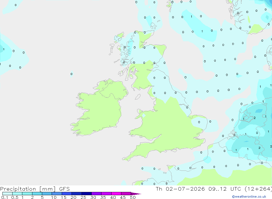Click the over-50 arrow tip of legend
The width and height of the screenshot is (272, 199).
(x=136, y=194)
